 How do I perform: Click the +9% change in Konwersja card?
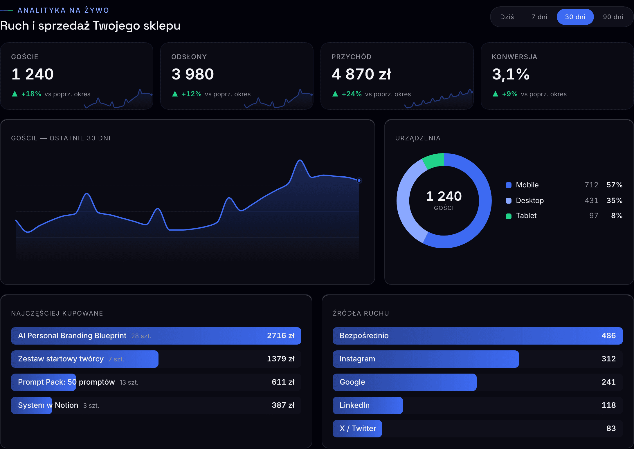510,94
